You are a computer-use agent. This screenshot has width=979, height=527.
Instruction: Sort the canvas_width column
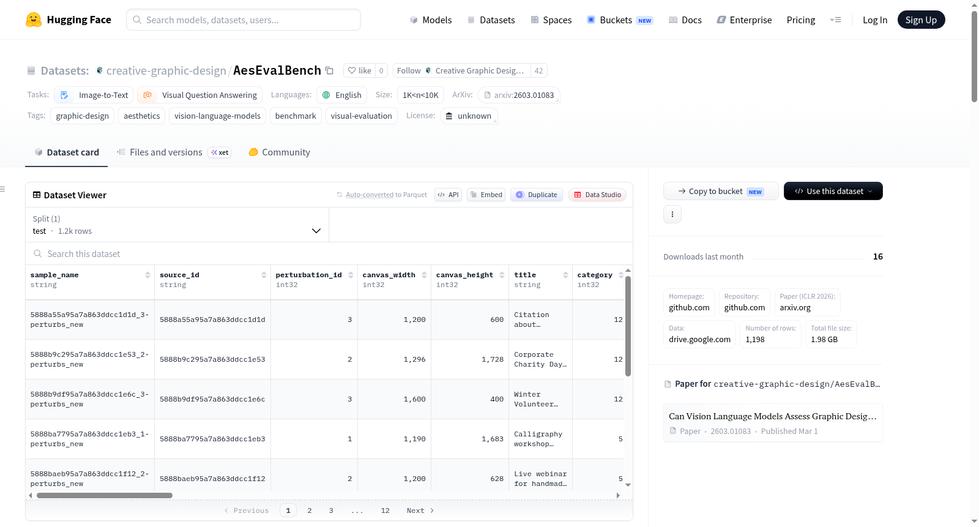pos(424,275)
